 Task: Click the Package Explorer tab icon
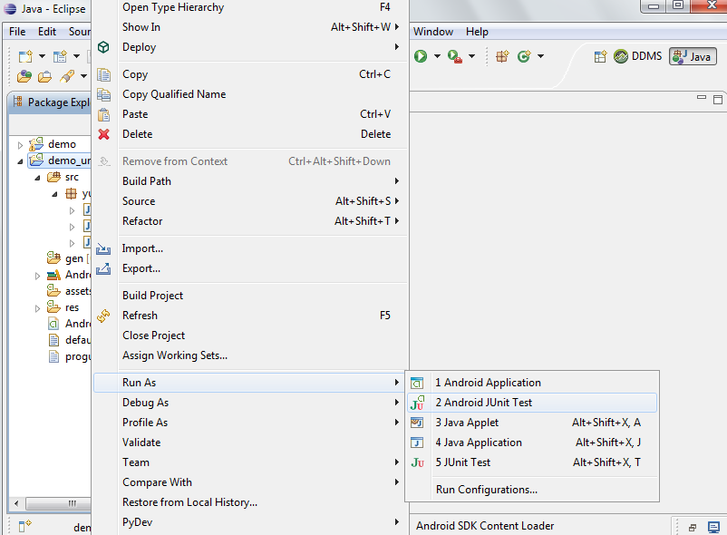click(x=17, y=102)
